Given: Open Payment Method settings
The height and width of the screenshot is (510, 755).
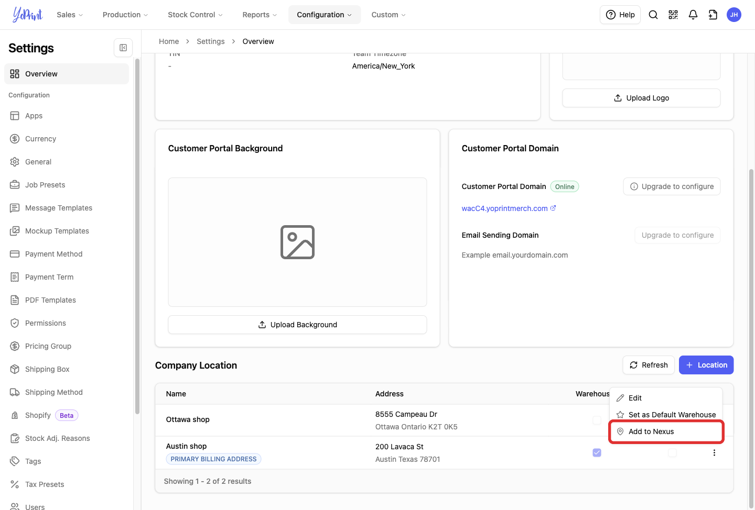Looking at the screenshot, I should pos(67,254).
